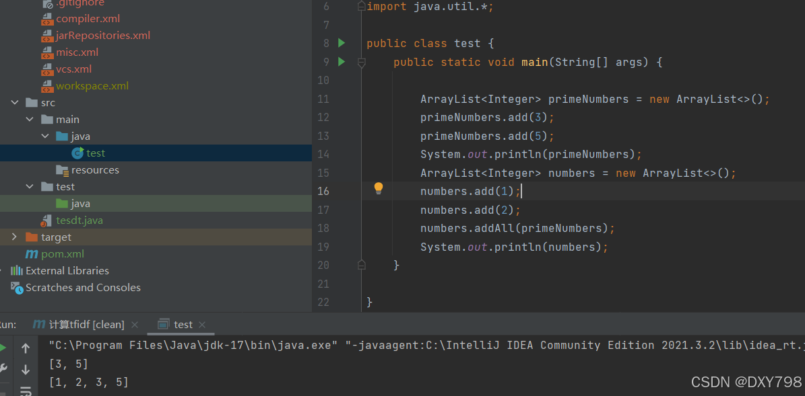Viewport: 805px width, 396px height.
Task: Close the test run tab
Action: [x=202, y=324]
